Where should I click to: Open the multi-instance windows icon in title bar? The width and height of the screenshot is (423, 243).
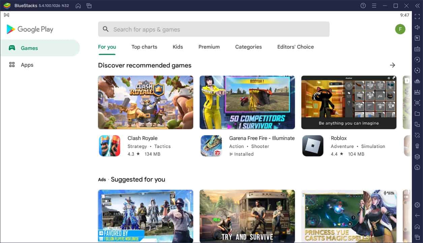(89, 6)
